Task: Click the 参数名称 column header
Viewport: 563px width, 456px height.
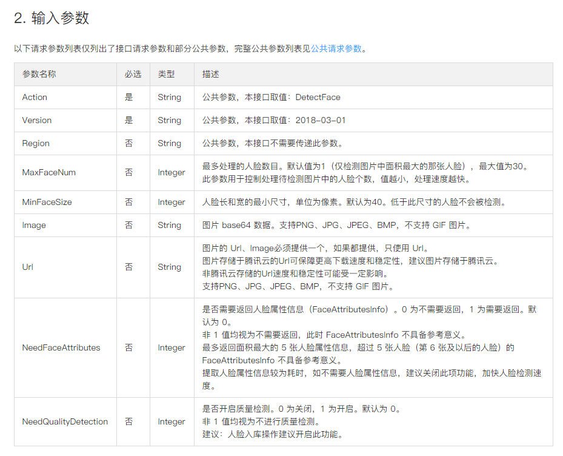Action: [39, 74]
